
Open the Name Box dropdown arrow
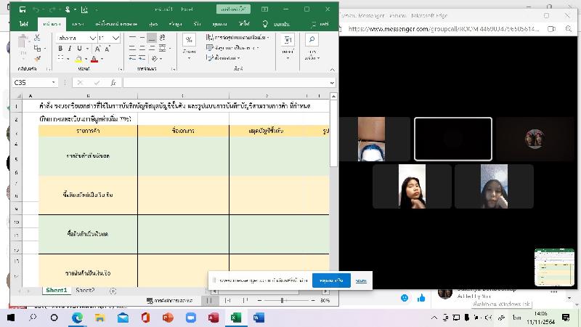54,83
